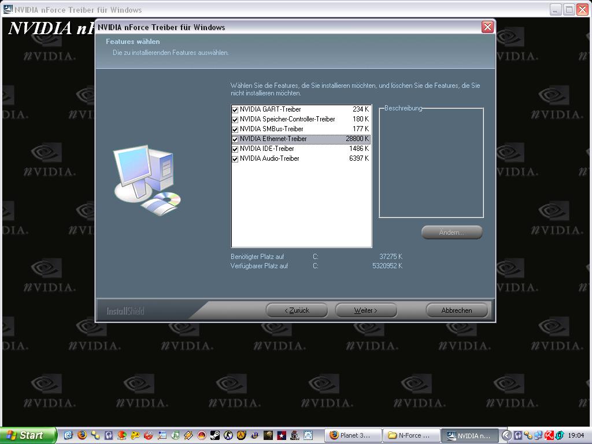Click the green-teal tray icon near clock
Viewport: 592px width, 444px height.
560,435
